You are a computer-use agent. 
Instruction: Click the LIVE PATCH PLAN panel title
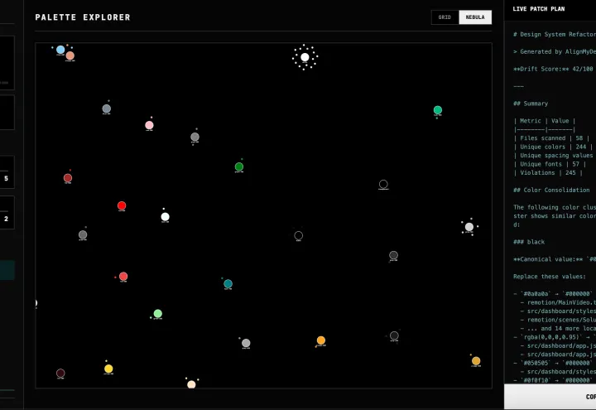tap(539, 9)
